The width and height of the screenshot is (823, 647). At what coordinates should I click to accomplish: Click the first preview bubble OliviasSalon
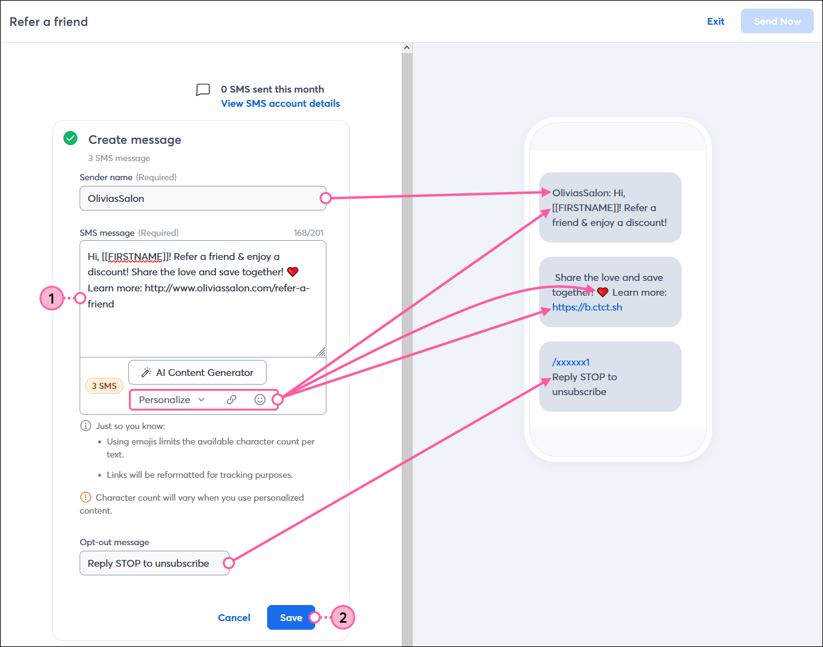610,207
